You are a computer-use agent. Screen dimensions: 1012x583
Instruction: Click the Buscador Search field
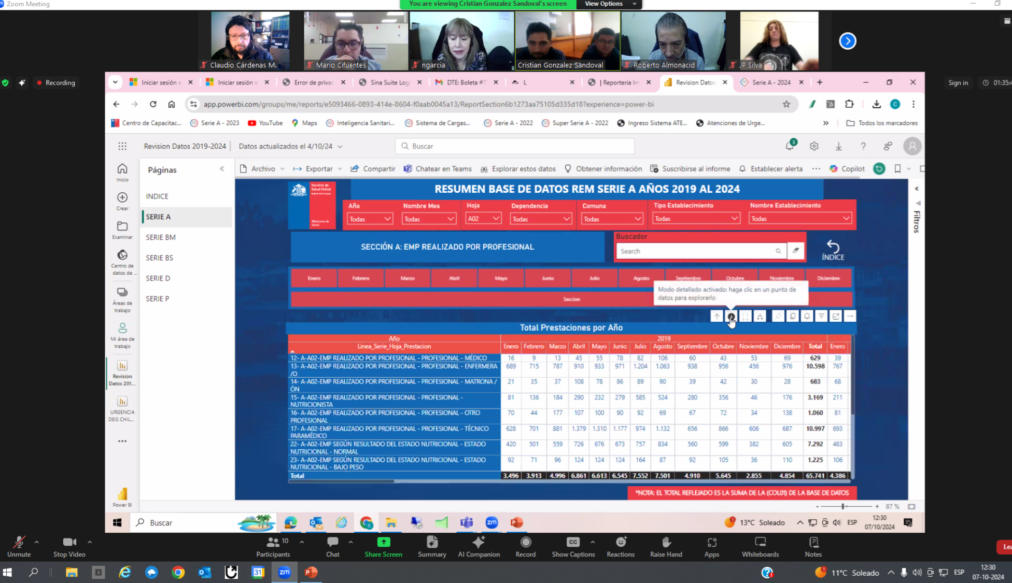point(700,251)
